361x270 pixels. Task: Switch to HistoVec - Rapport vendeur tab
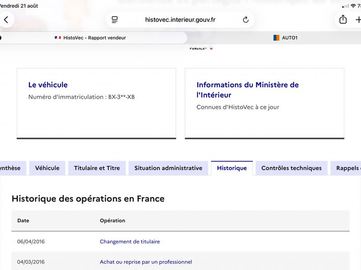[92, 38]
